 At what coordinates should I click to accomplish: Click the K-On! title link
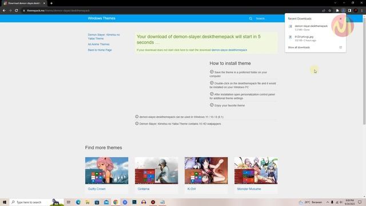(x=192, y=189)
